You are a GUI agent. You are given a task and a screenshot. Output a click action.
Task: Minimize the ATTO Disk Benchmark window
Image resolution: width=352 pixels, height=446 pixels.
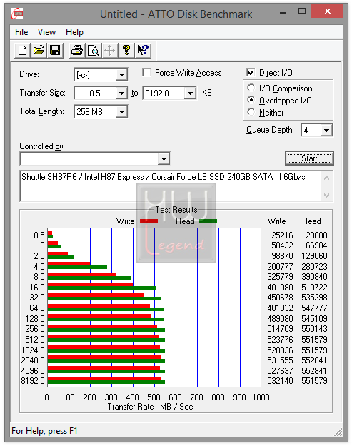[x=283, y=12]
